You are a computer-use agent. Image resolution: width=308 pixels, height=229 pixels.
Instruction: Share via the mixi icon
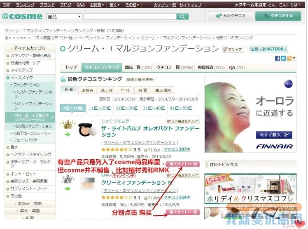coord(289,58)
